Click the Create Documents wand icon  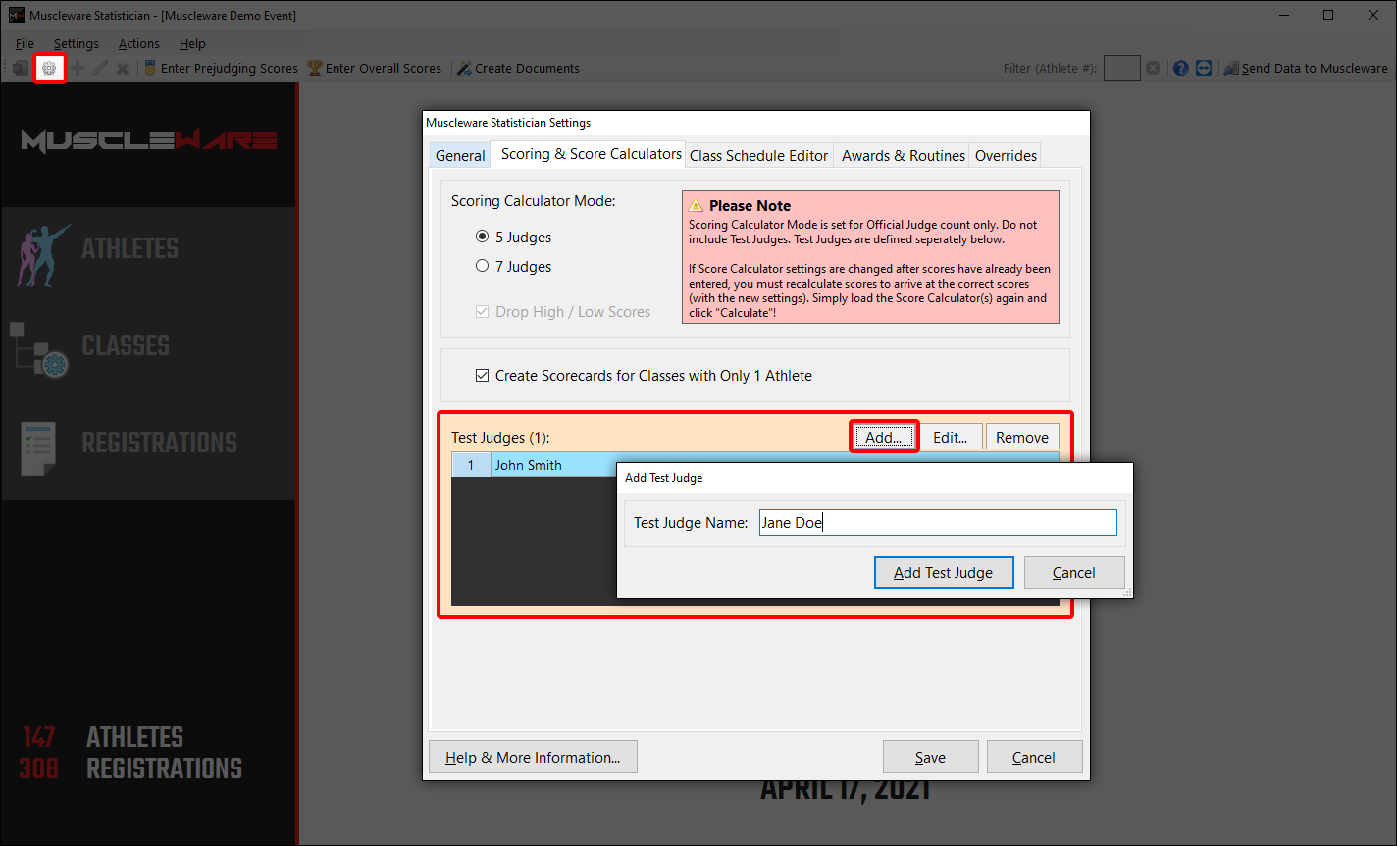click(x=465, y=69)
